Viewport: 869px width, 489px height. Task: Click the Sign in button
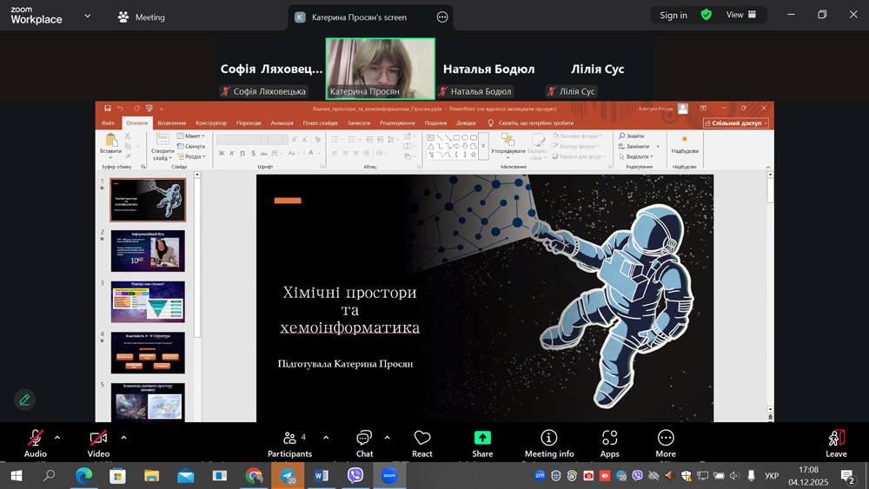[x=673, y=15]
